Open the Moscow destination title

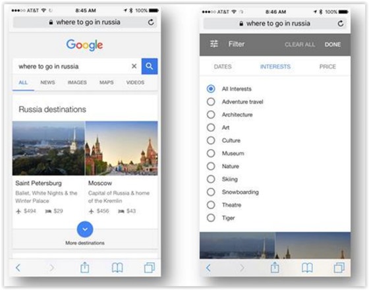click(x=100, y=183)
